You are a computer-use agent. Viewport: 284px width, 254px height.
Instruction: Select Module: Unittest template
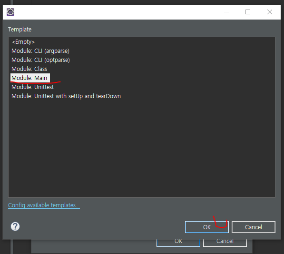point(33,87)
